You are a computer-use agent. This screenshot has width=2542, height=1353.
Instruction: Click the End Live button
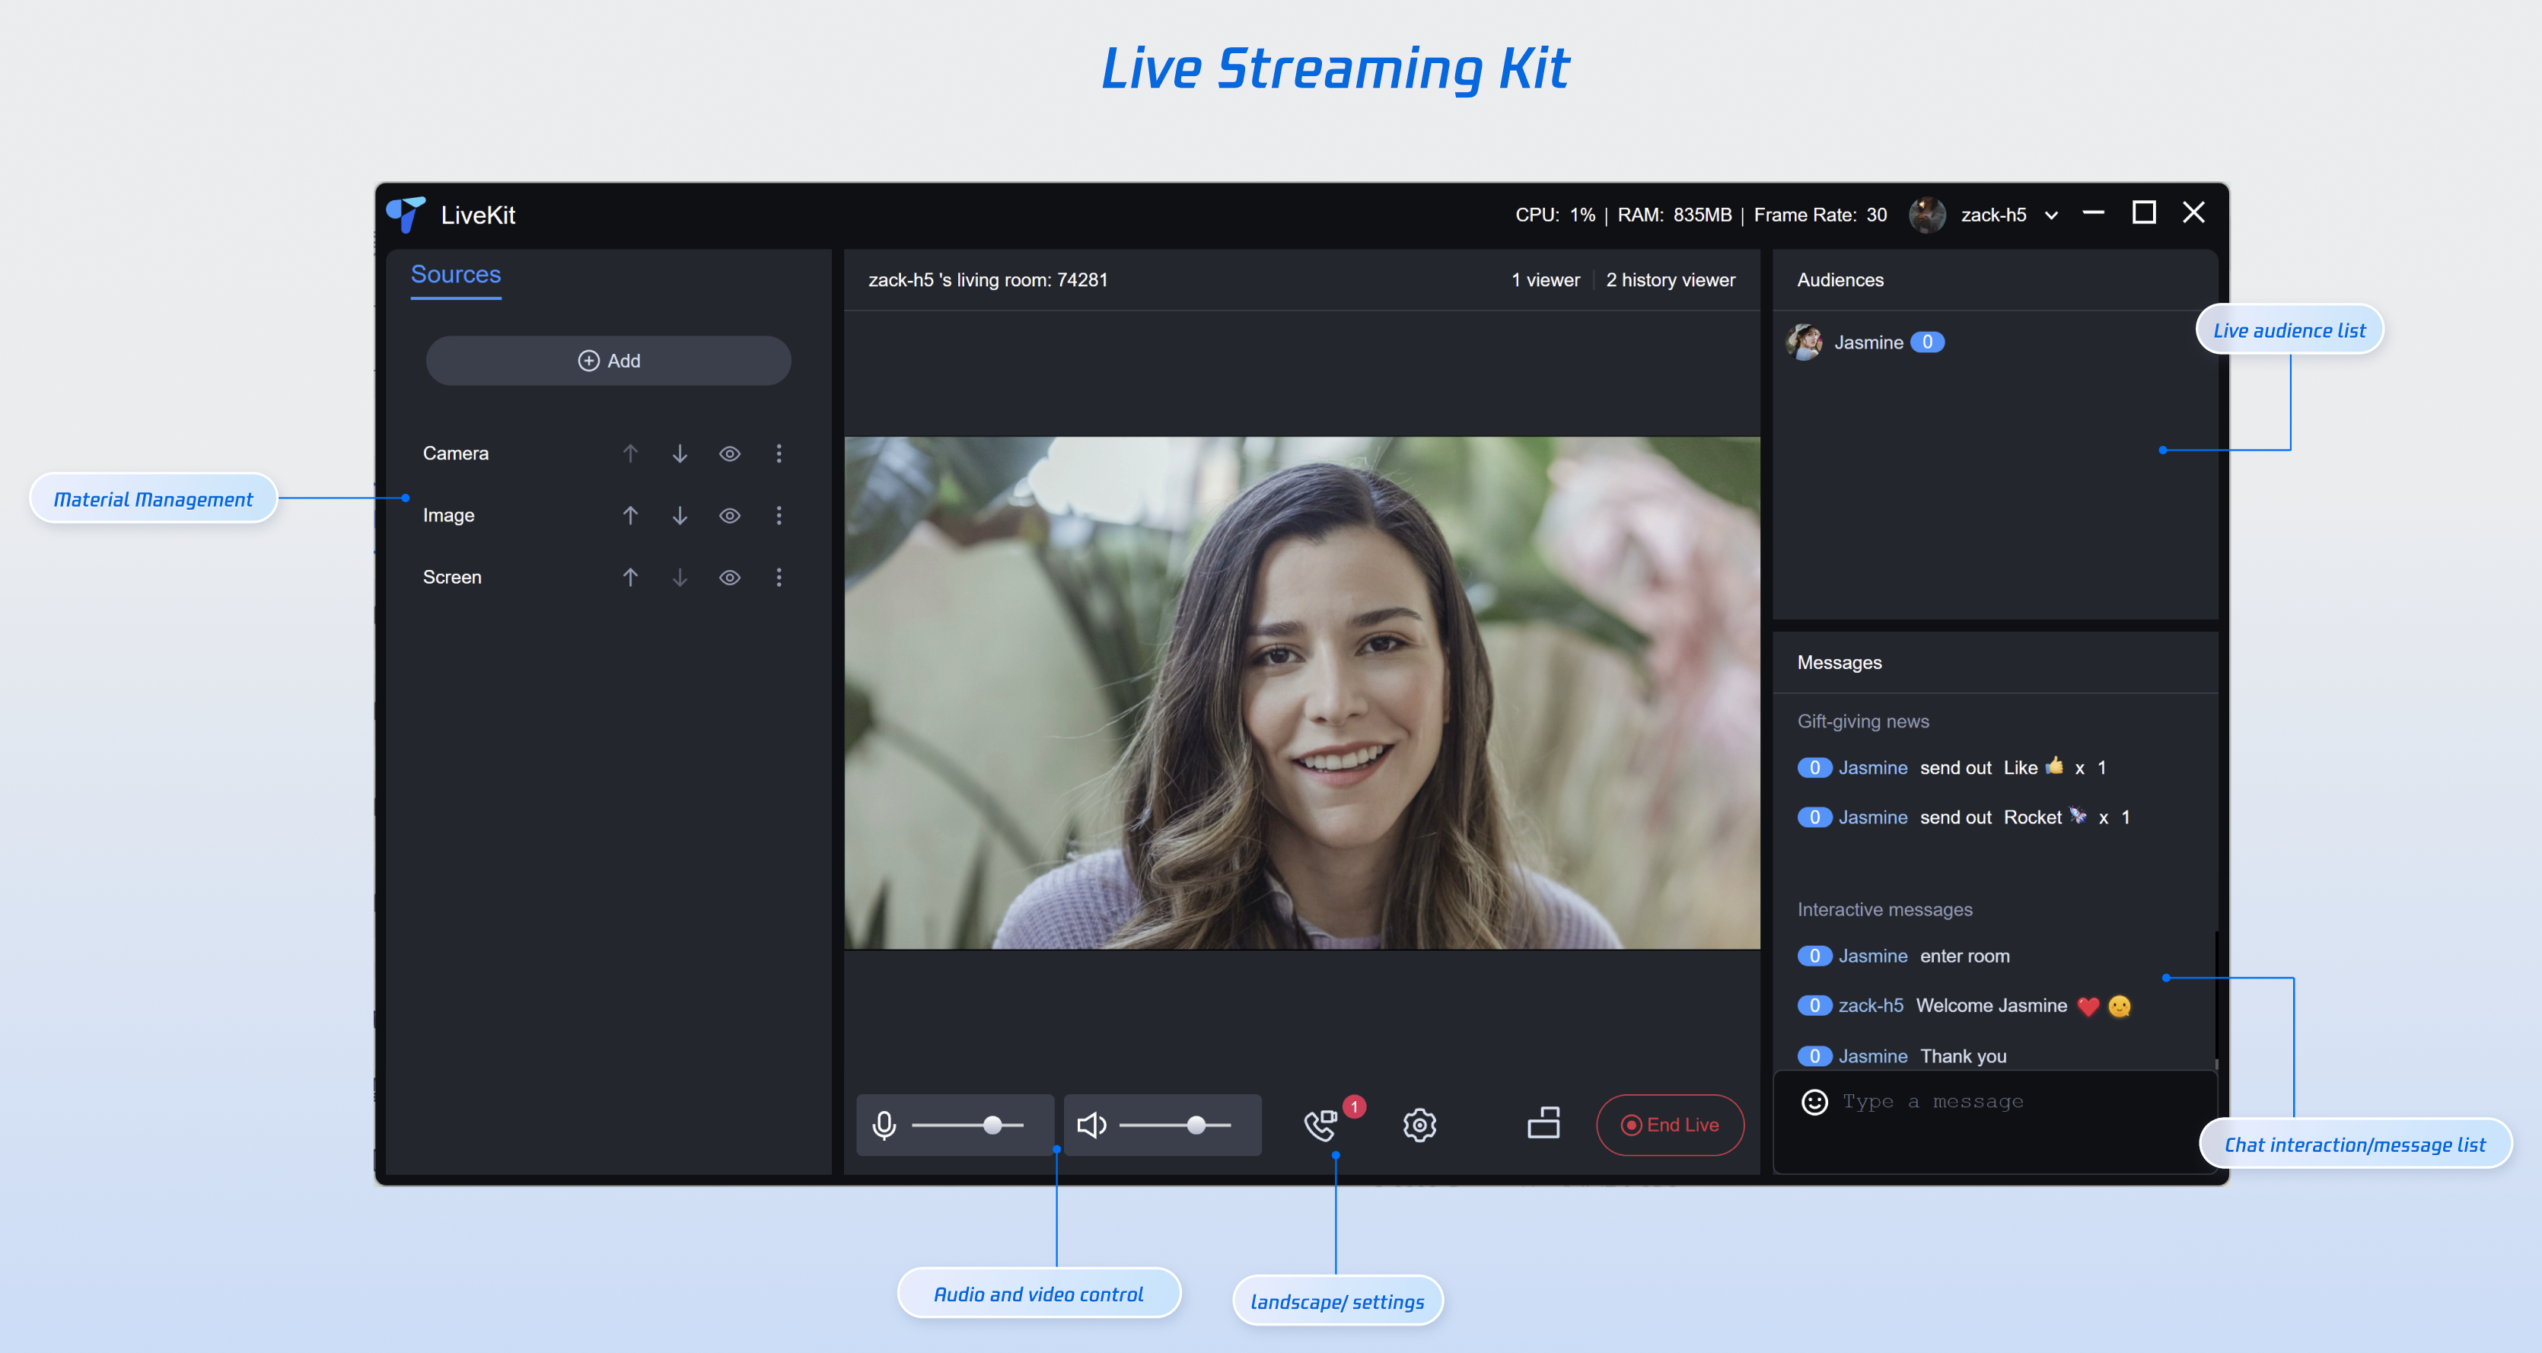[x=1670, y=1125]
